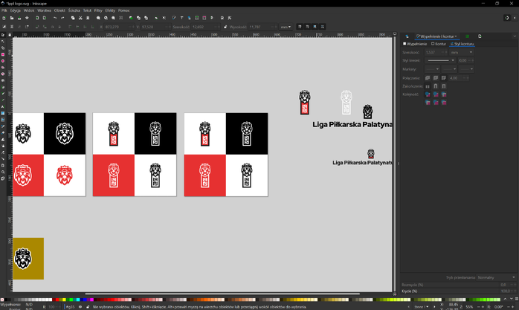519x310 pixels.
Task: Choose the square cap icon for Zakończenie
Action: point(444,86)
